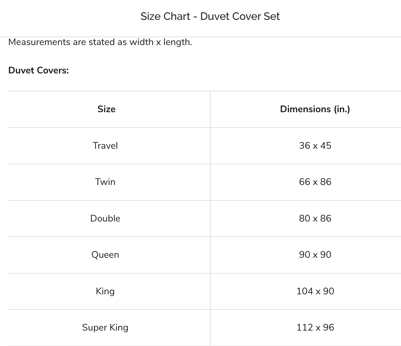This screenshot has height=346, width=401.
Task: Click the Dimensions (in.) column header
Action: (315, 109)
